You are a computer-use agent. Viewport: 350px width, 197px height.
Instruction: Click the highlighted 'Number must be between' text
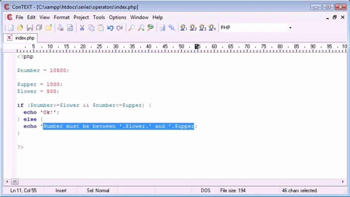coord(79,126)
